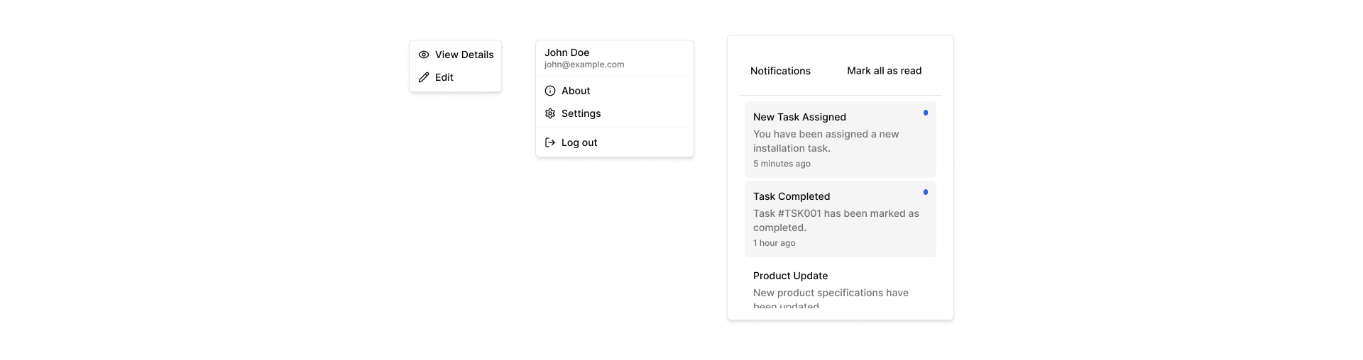Open the Task Completed notification title
This screenshot has width=1363, height=360.
(x=792, y=196)
